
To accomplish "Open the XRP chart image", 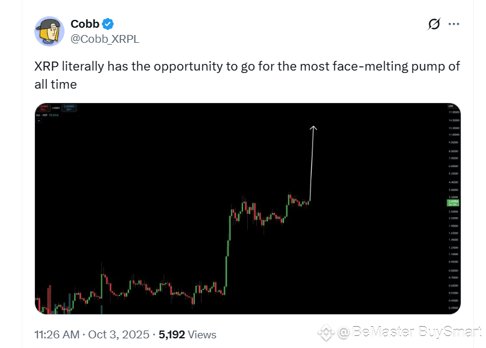I will pos(248,209).
